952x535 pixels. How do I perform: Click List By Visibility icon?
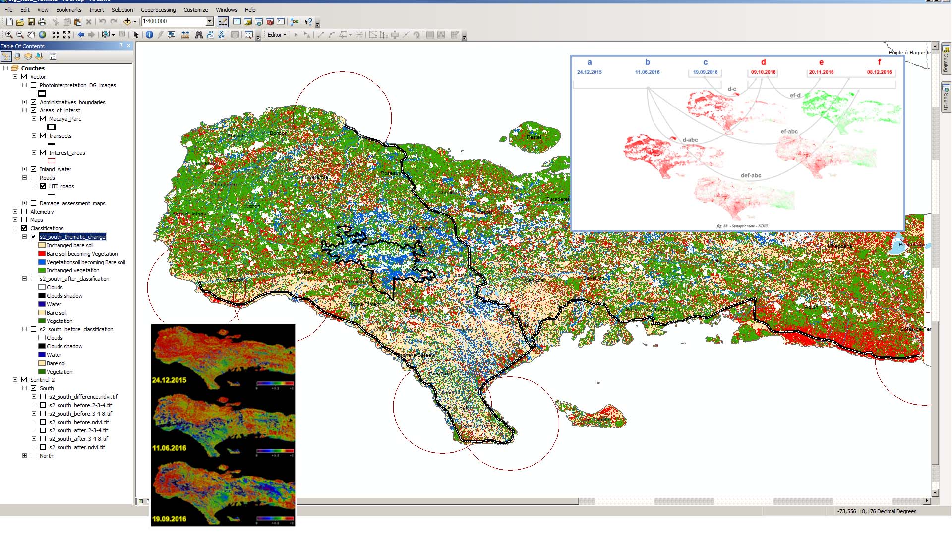tap(28, 56)
